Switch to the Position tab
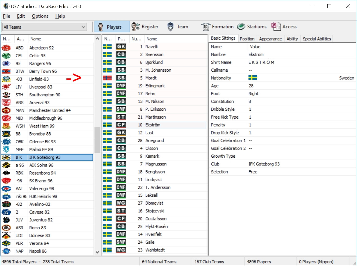The width and height of the screenshot is (357, 266). tap(247, 39)
